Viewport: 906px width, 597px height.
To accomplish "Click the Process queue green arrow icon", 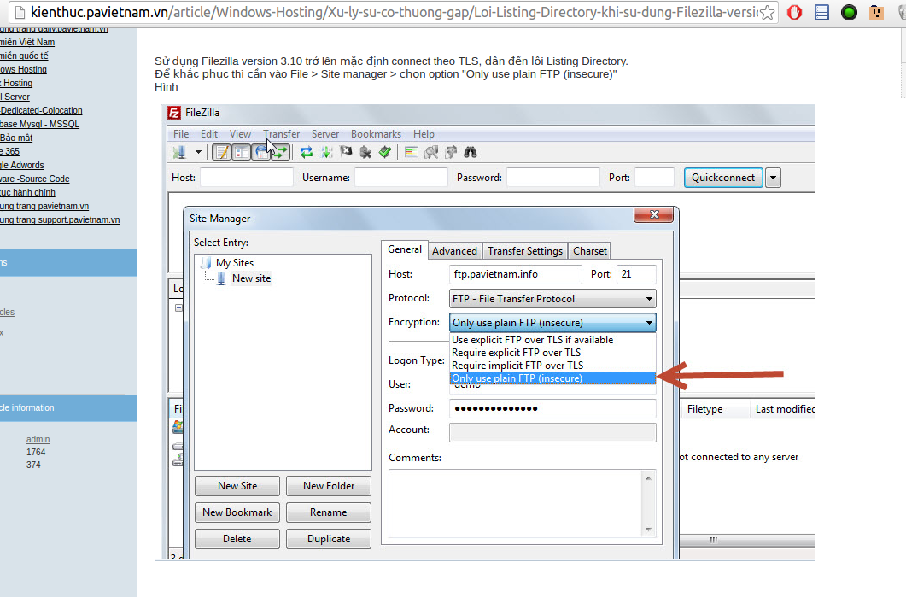I will coord(326,152).
